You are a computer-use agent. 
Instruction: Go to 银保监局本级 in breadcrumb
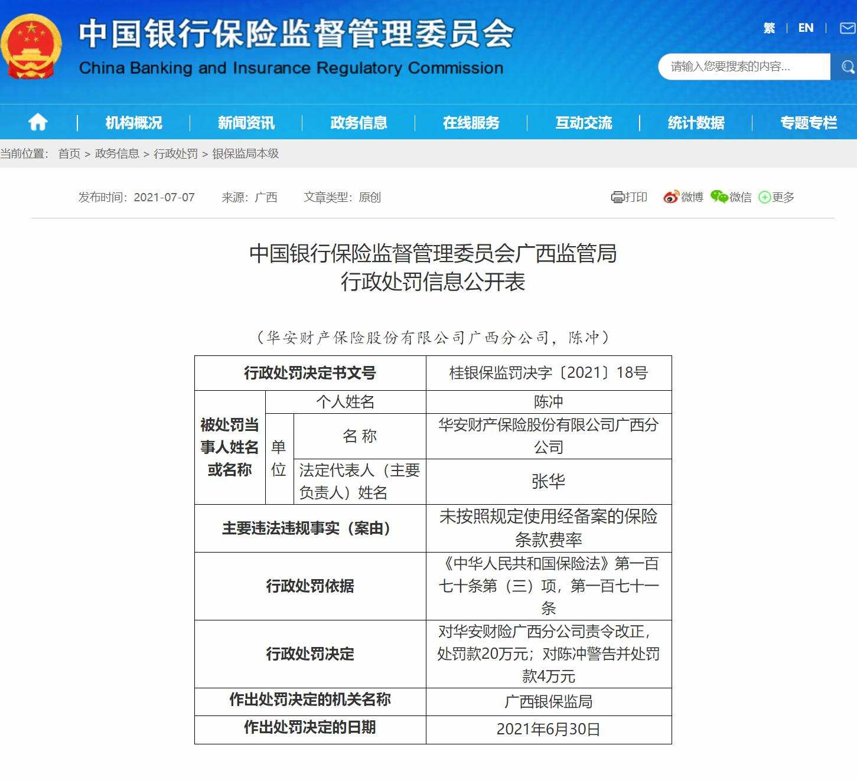coord(245,153)
